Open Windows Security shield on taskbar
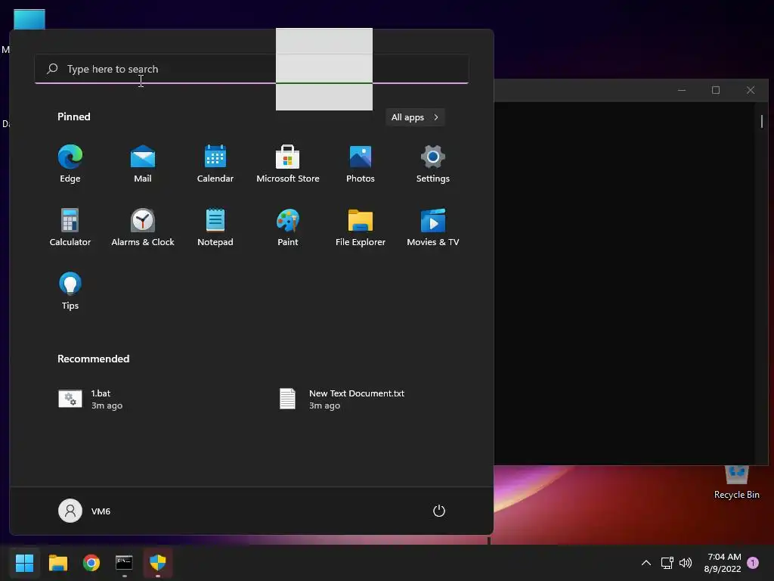The image size is (774, 581). click(158, 563)
